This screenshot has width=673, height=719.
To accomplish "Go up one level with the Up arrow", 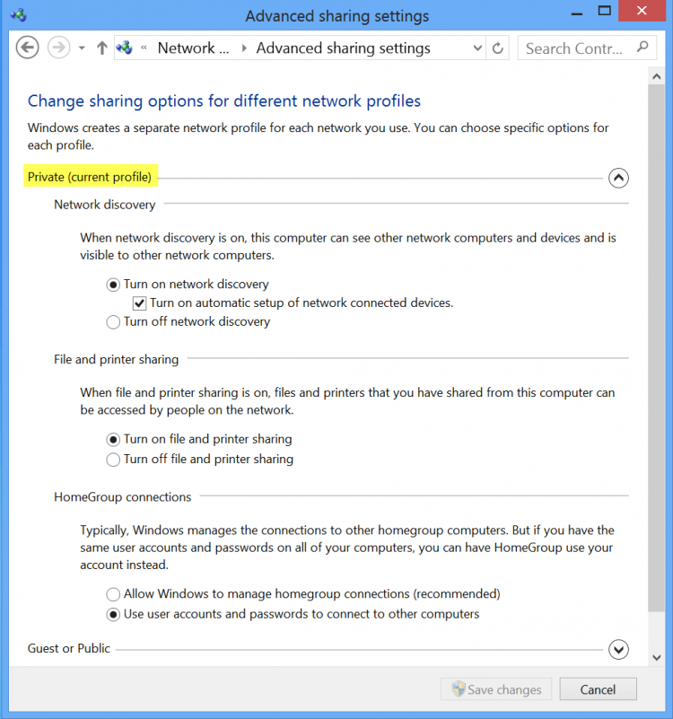I will pyautogui.click(x=101, y=48).
